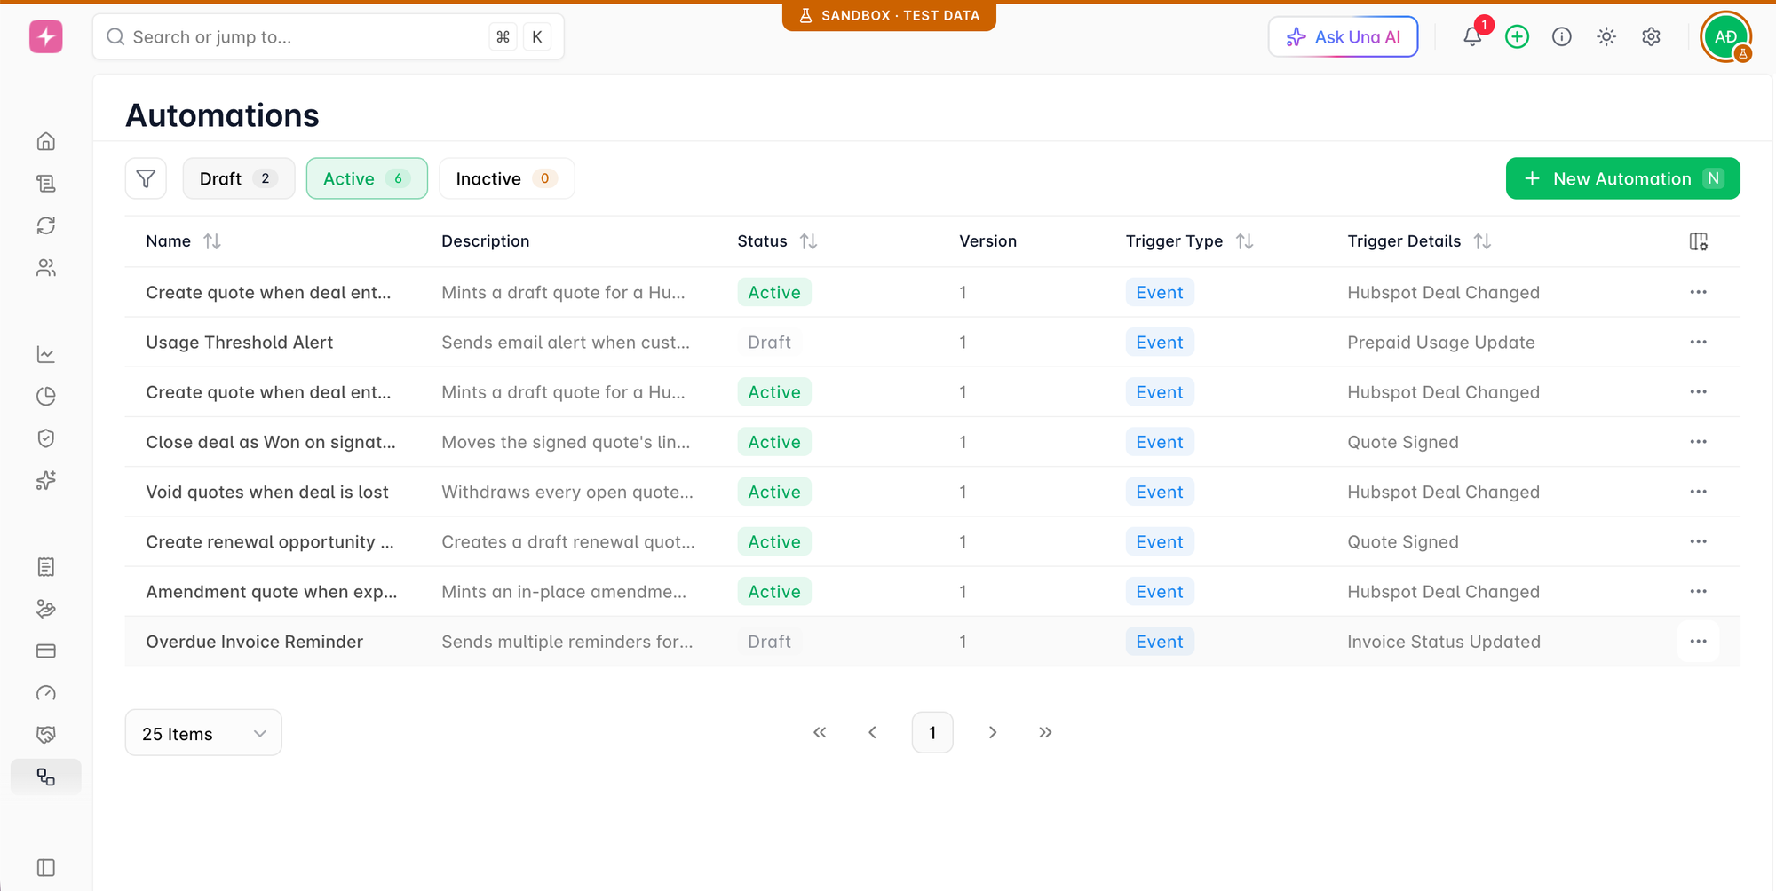This screenshot has width=1776, height=891.
Task: Open the scroll/document list sidebar icon
Action: pyautogui.click(x=46, y=183)
